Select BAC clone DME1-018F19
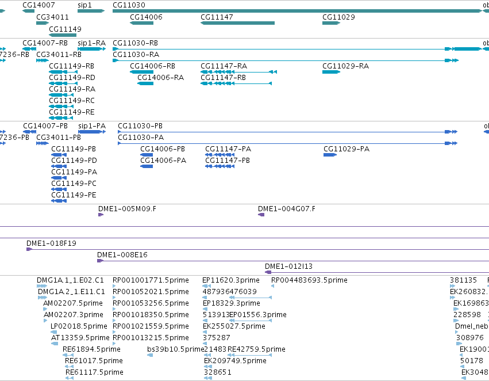This screenshot has width=489, height=381. pyautogui.click(x=257, y=249)
